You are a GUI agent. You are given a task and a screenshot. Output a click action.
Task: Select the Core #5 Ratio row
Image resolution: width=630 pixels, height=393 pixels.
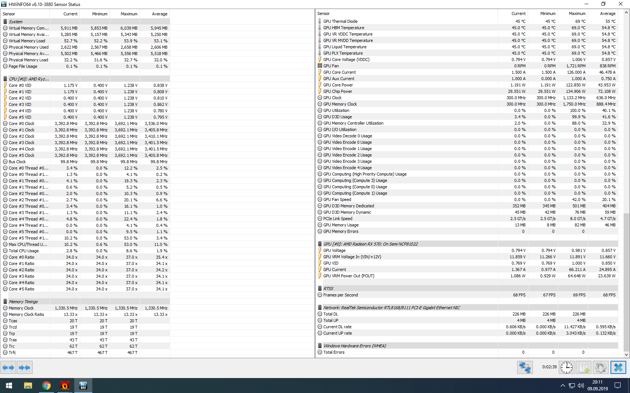(85, 289)
